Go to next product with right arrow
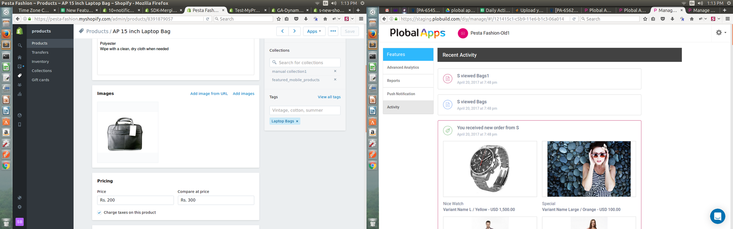 (294, 31)
